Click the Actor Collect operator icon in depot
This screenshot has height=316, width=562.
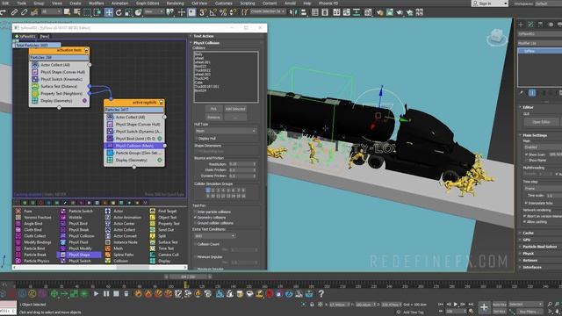(108, 230)
